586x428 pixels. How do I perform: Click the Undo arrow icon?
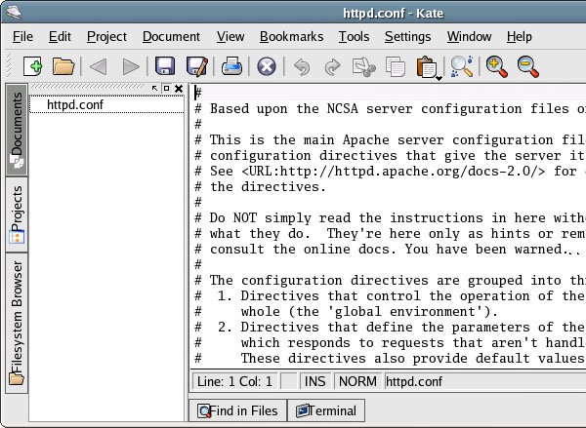[x=302, y=66]
